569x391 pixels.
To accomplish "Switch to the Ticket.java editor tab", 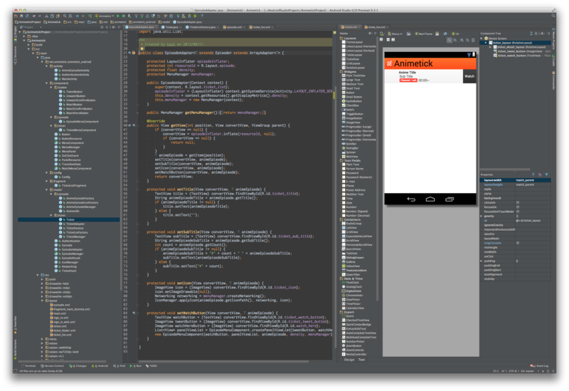I will click(171, 27).
